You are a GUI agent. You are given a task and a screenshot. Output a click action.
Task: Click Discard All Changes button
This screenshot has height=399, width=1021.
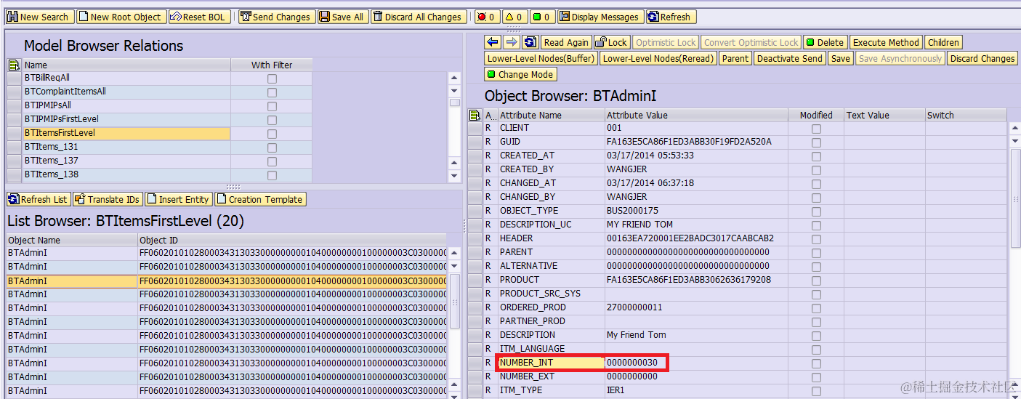pos(418,17)
